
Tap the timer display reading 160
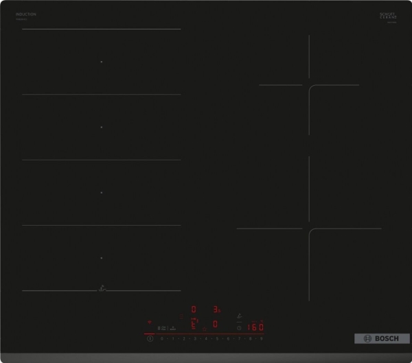tap(255, 327)
